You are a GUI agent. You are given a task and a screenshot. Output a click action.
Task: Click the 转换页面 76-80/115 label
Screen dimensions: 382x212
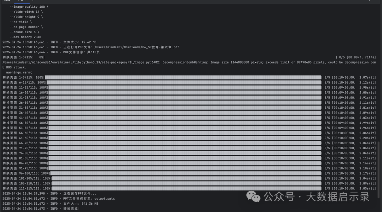tap(21, 153)
